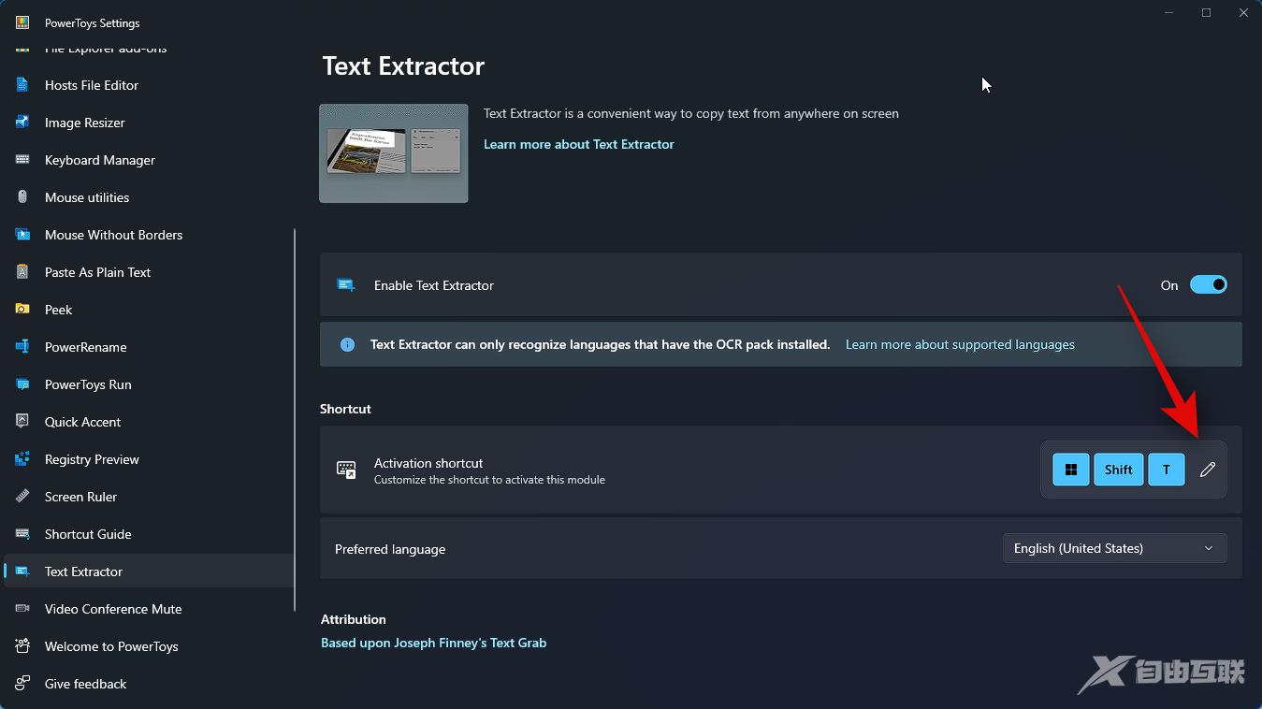Click the Paste As Plain Text icon
This screenshot has width=1262, height=709.
pos(22,272)
